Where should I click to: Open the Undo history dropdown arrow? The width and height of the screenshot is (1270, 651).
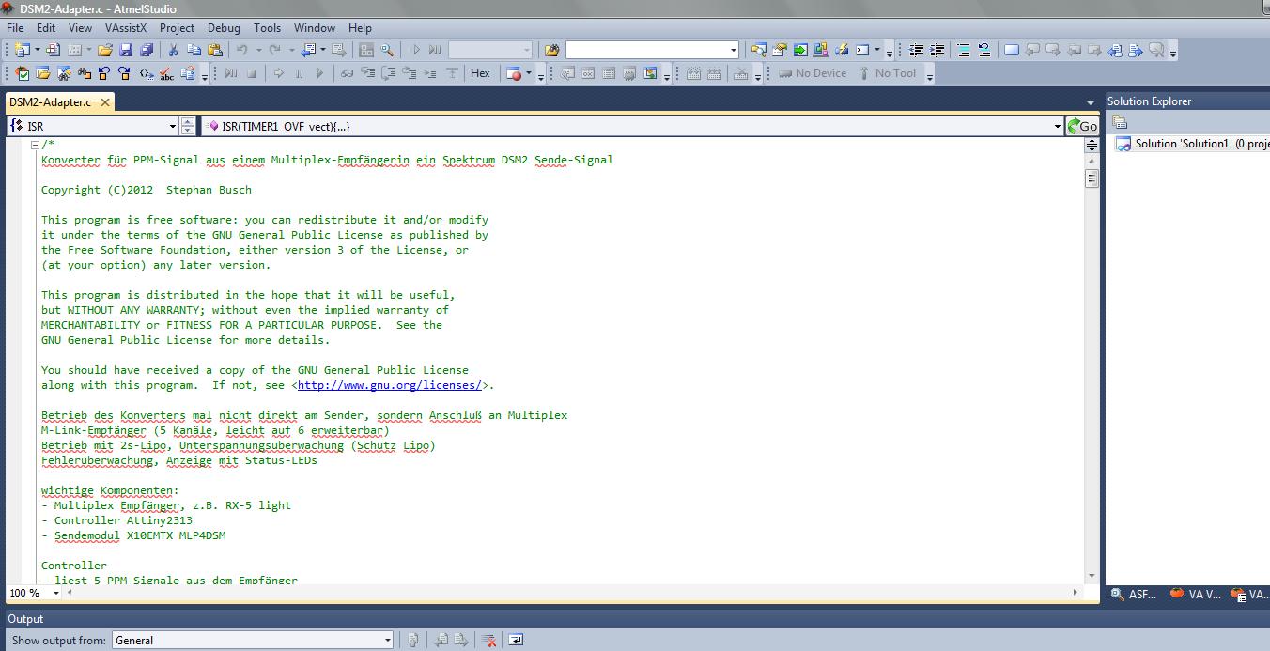click(258, 50)
